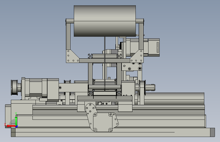Select the bottom base plate

tap(113, 132)
